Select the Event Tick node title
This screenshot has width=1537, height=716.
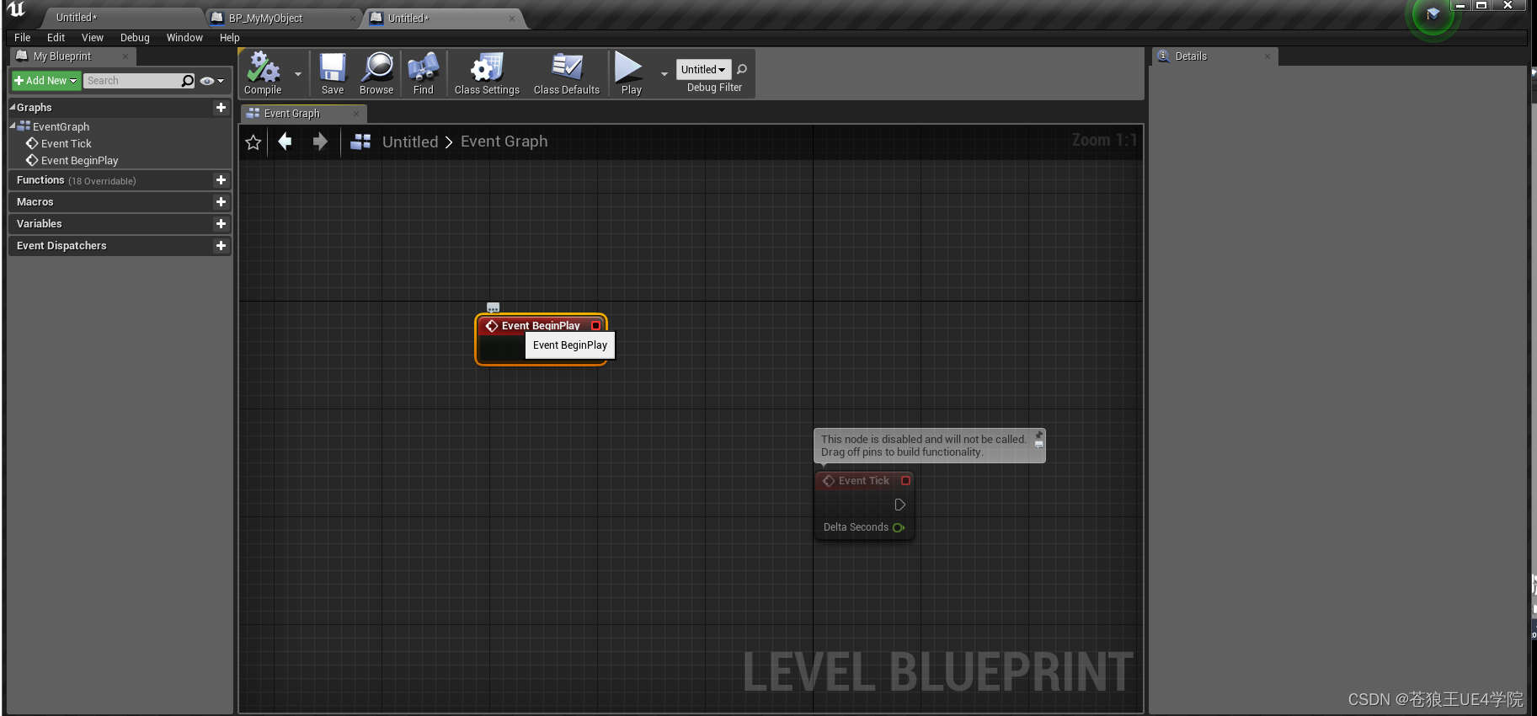tap(863, 481)
